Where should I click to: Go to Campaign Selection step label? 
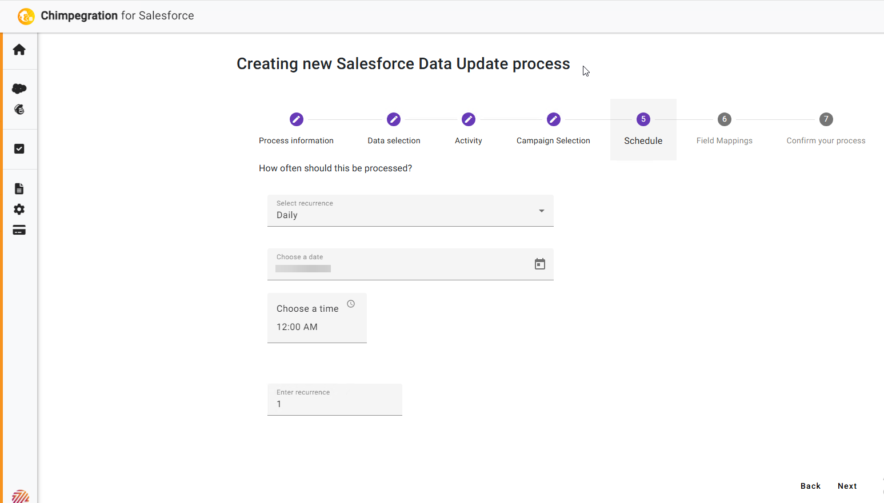tap(553, 140)
